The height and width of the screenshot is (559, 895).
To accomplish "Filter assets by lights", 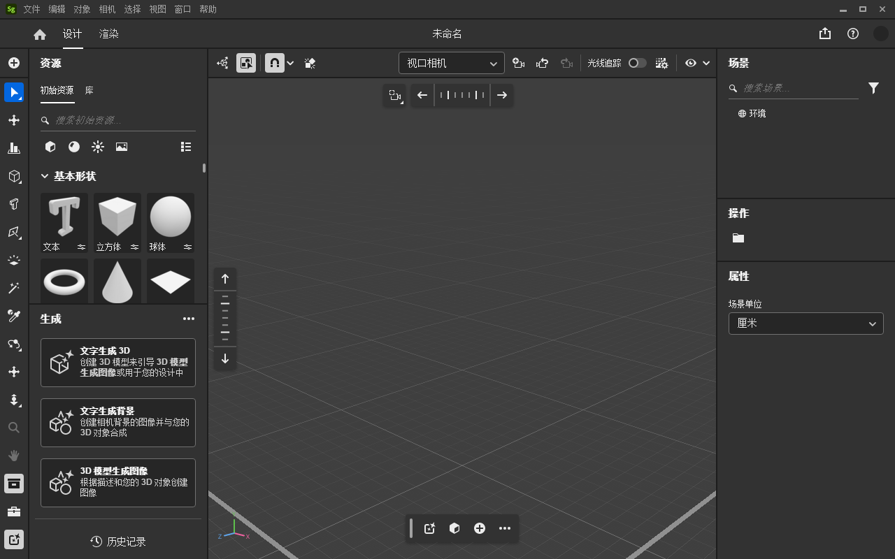I will click(98, 147).
